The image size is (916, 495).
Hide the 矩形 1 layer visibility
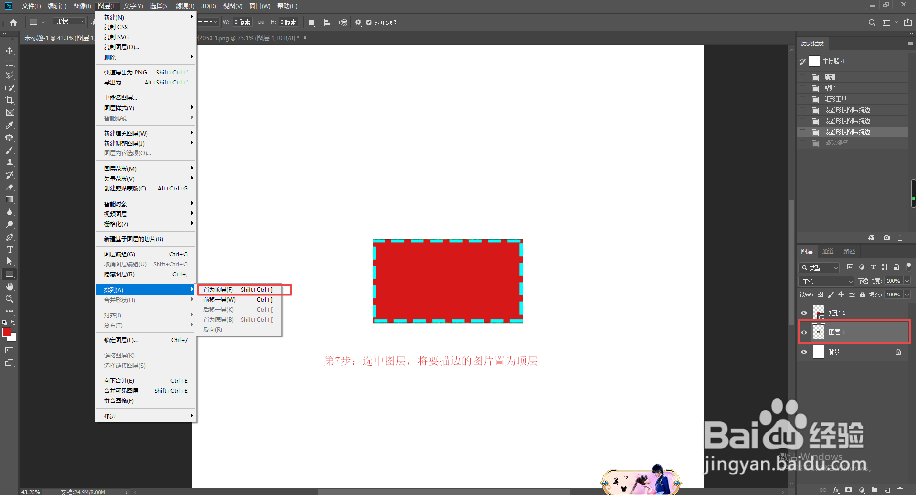click(804, 313)
